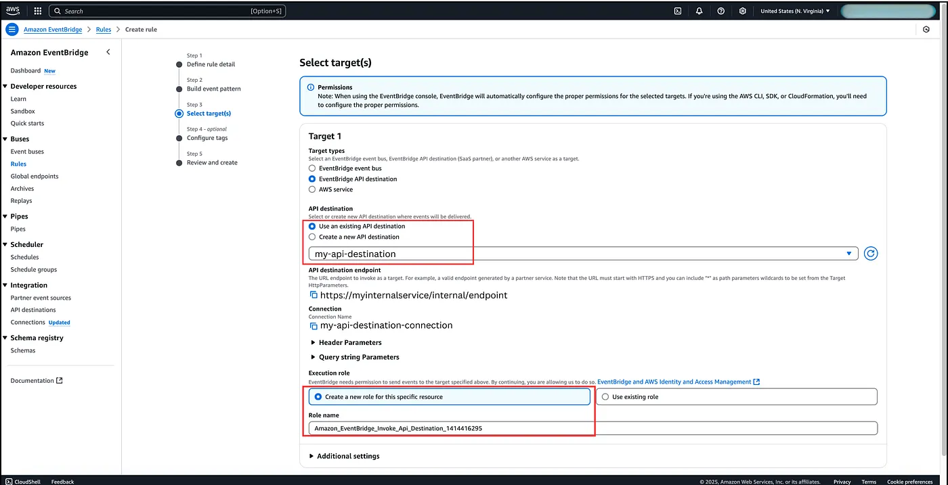The height and width of the screenshot is (485, 948).
Task: Open Archives in the sidebar
Action: pos(22,189)
